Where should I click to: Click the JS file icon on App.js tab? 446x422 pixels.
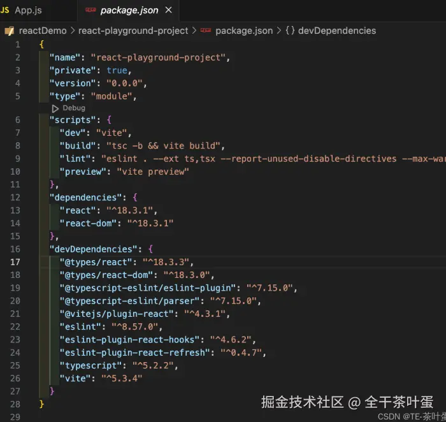click(x=5, y=10)
